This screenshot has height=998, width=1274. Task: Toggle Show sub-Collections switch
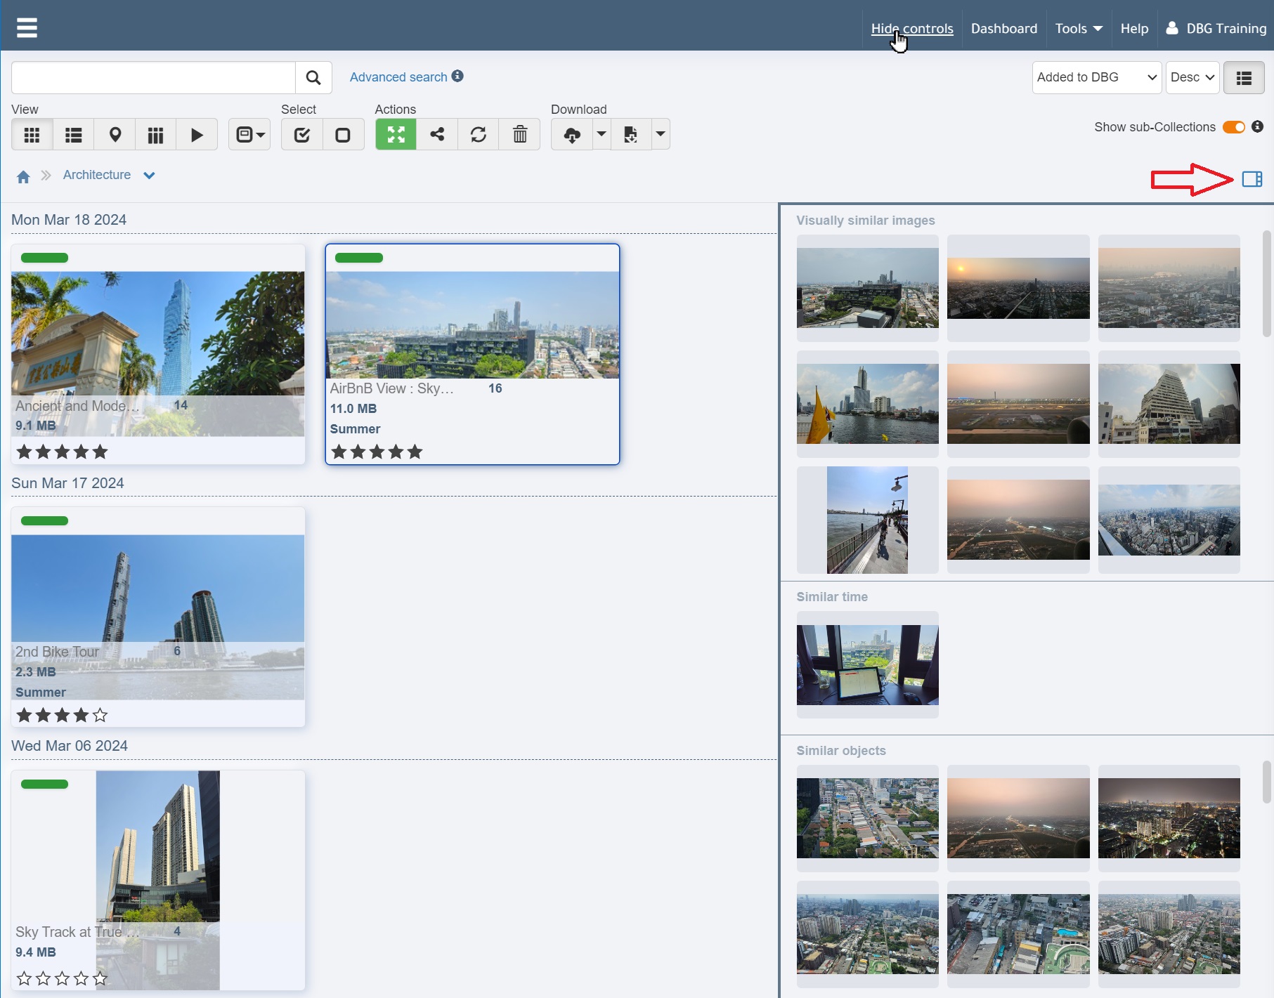click(x=1233, y=127)
